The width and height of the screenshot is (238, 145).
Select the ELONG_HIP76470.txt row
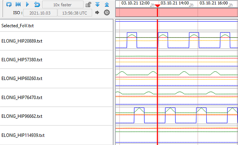(x=56, y=97)
